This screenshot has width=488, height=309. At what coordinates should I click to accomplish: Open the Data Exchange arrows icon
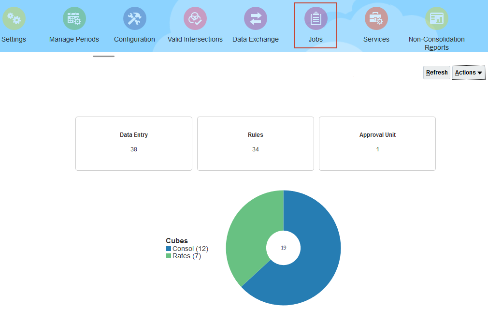pos(256,19)
